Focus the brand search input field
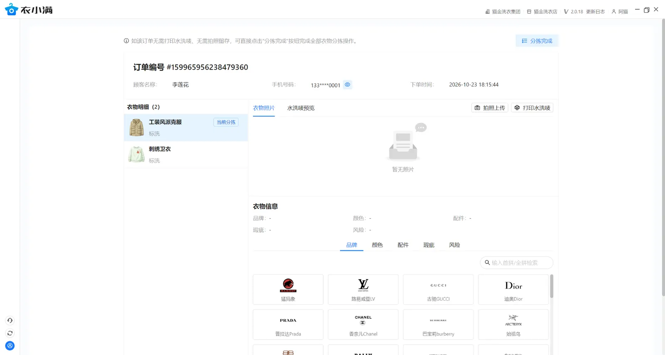The height and width of the screenshot is (355, 665). (517, 263)
